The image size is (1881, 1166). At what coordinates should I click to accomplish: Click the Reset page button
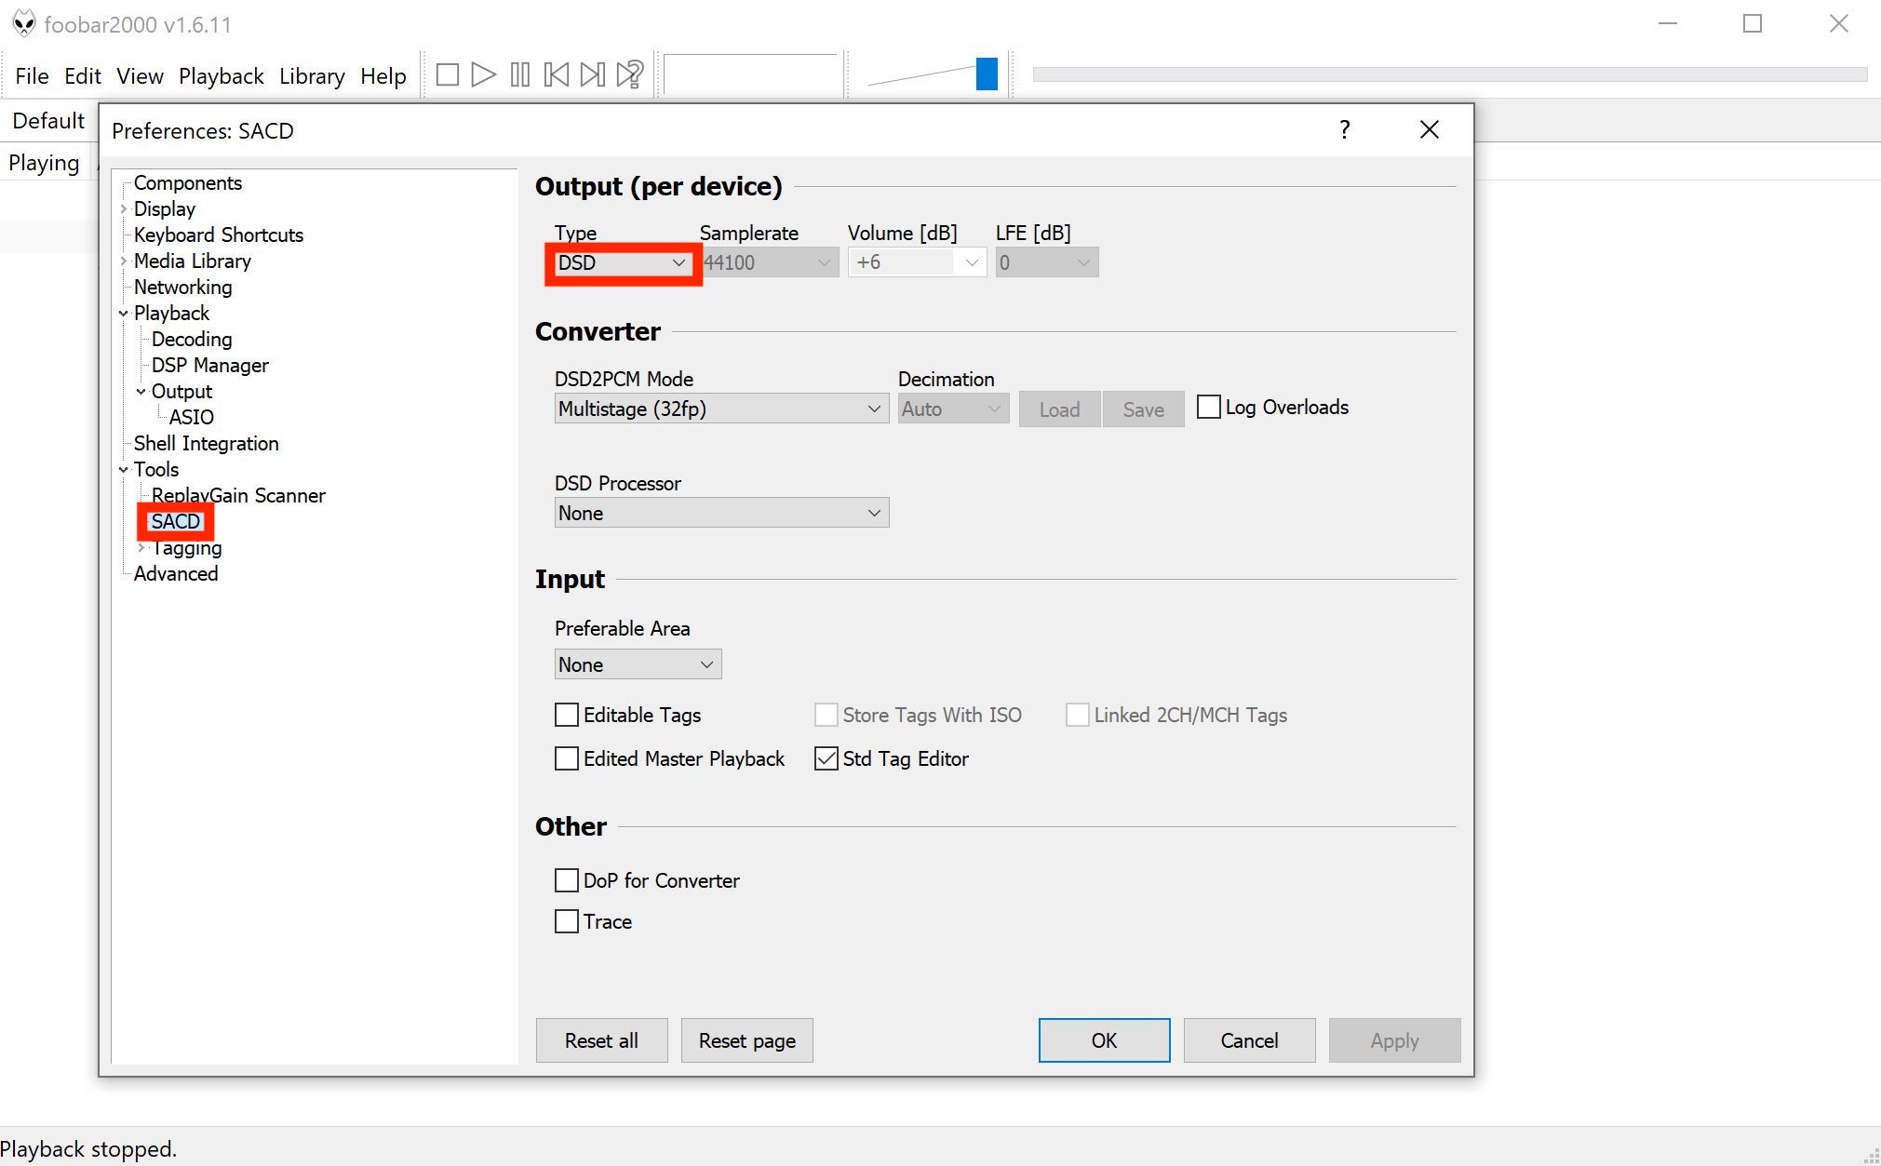[x=746, y=1040]
